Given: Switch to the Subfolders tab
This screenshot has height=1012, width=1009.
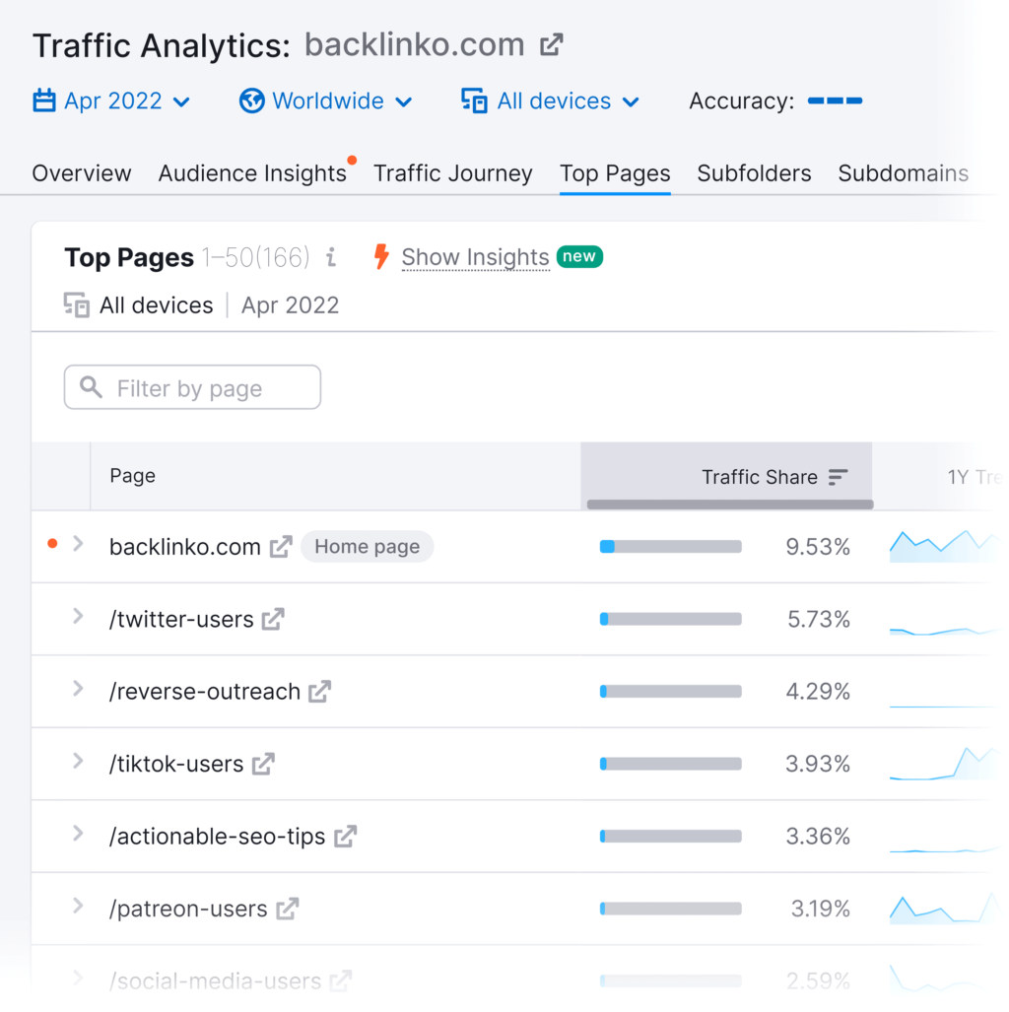Looking at the screenshot, I should click(x=754, y=173).
